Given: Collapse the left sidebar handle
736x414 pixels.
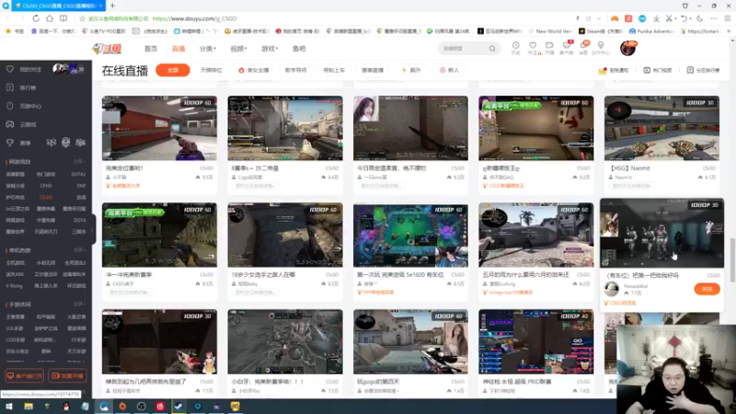Looking at the screenshot, I should (x=94, y=229).
